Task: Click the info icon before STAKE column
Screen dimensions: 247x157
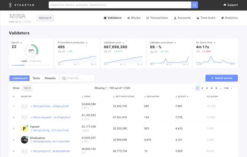Action: [82, 97]
